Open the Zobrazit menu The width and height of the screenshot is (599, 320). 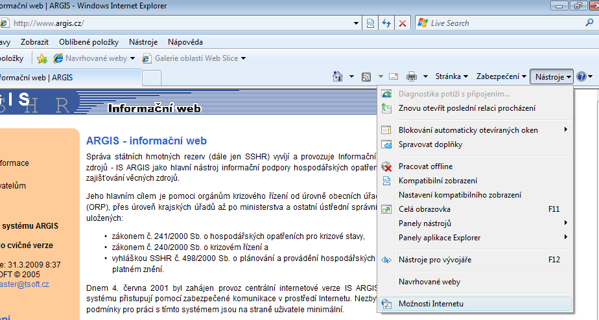point(35,42)
